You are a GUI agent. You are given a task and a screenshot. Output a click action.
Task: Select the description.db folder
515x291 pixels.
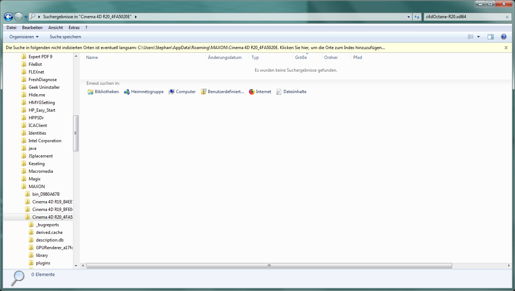(50, 240)
